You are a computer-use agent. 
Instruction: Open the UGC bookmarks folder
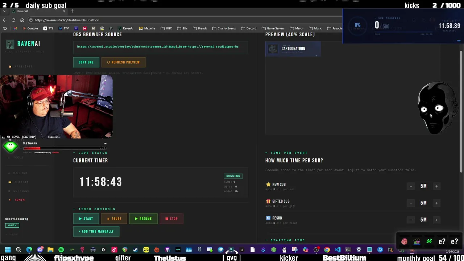(166, 28)
